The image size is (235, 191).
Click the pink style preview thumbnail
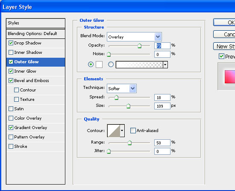coord(230,77)
